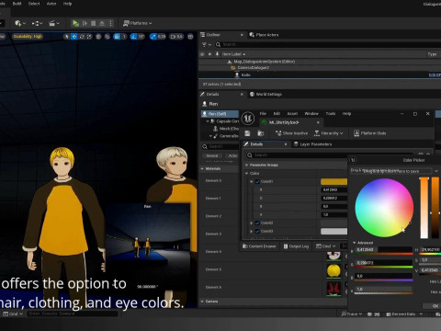Click the Save icon in material editor
The height and width of the screenshot is (331, 441).
(247, 133)
